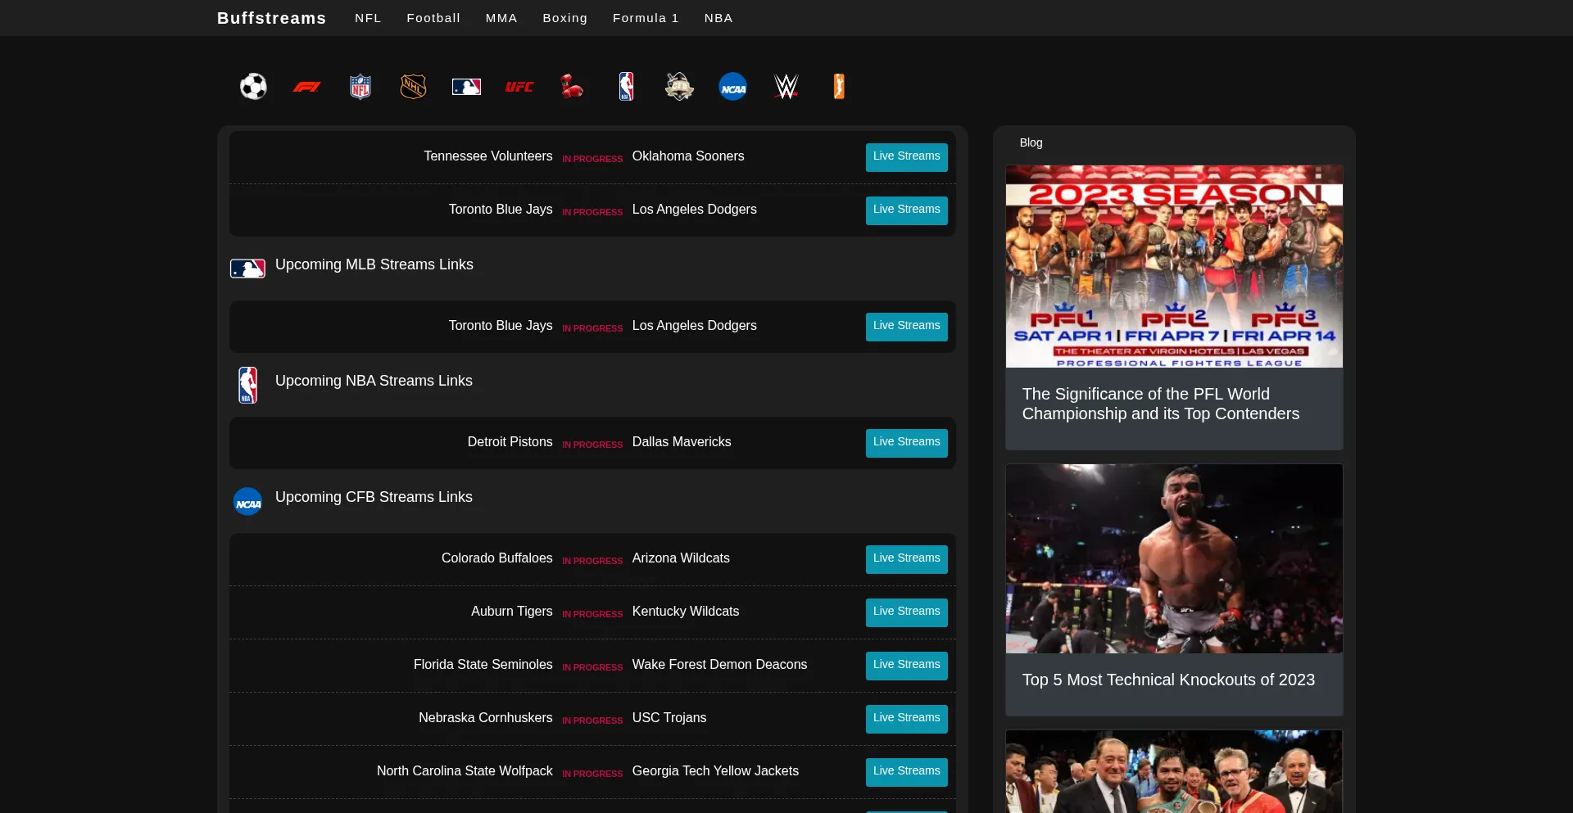
Task: Click the Arizona Wildcats team name
Action: point(681,558)
